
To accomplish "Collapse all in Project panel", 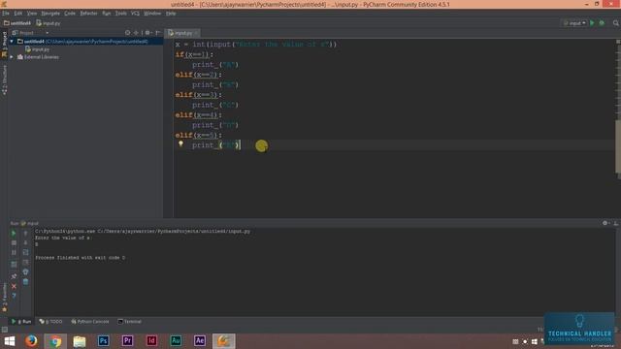I will point(136,33).
